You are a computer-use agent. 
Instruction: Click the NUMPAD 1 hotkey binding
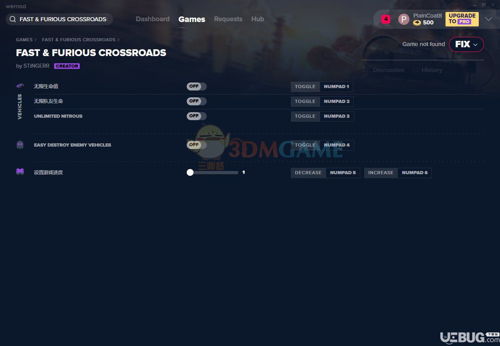[x=336, y=86]
